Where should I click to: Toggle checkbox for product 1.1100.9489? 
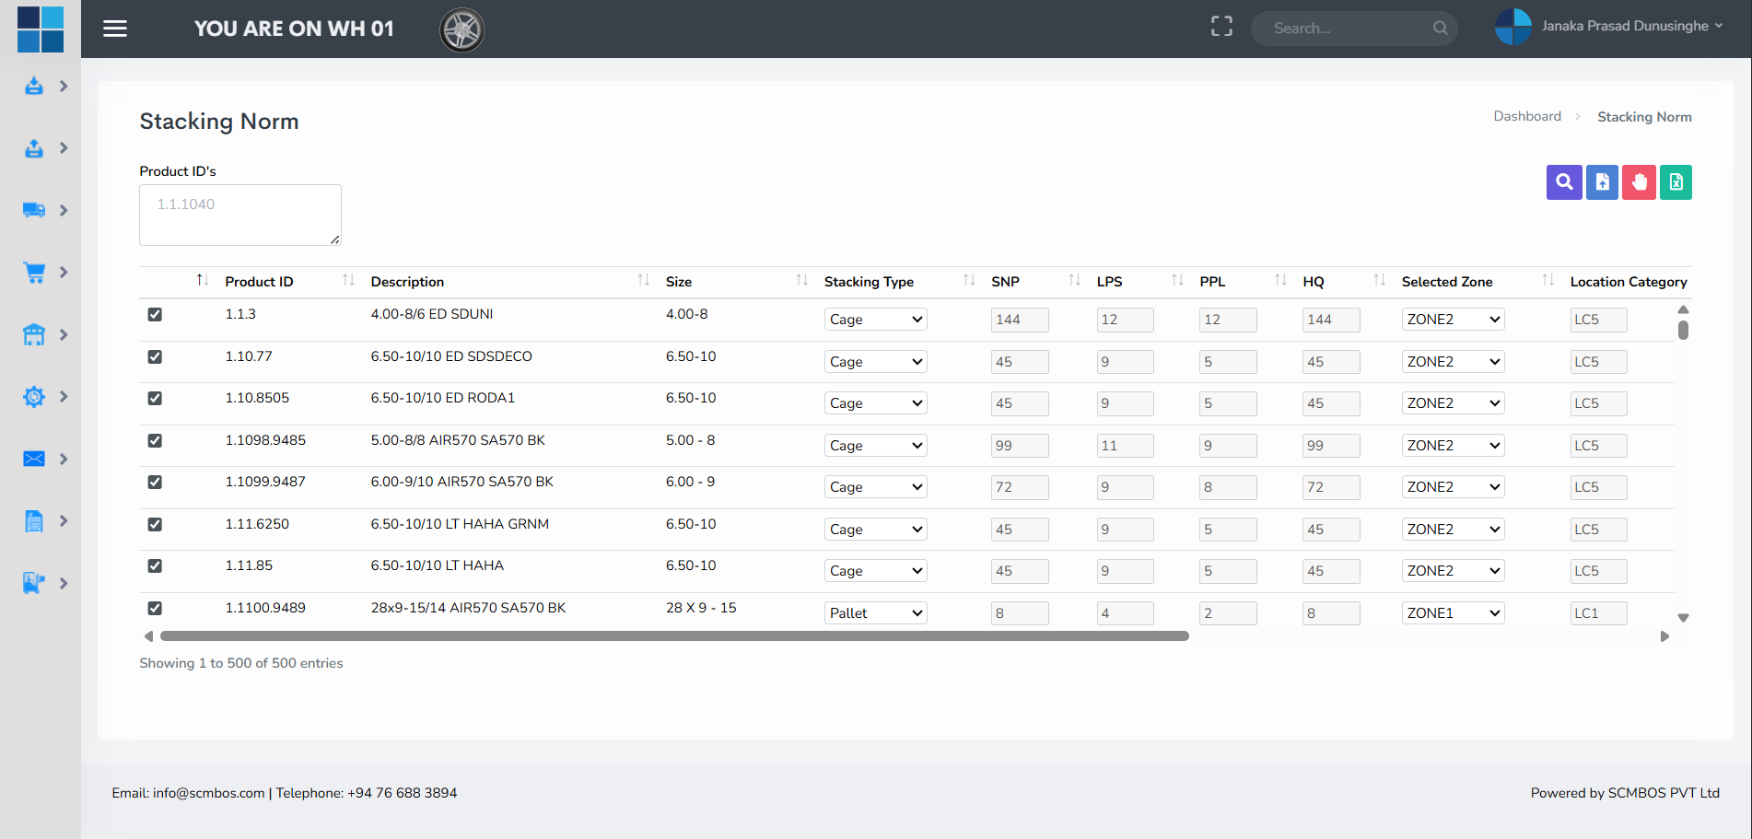(x=155, y=609)
